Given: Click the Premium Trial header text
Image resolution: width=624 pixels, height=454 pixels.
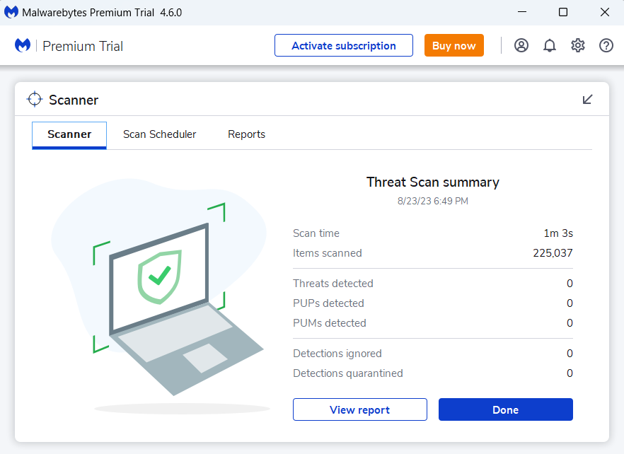Looking at the screenshot, I should [x=83, y=46].
